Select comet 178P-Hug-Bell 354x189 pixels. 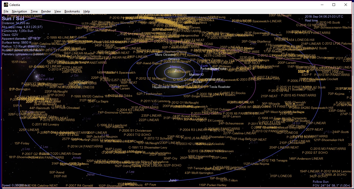click(240, 139)
